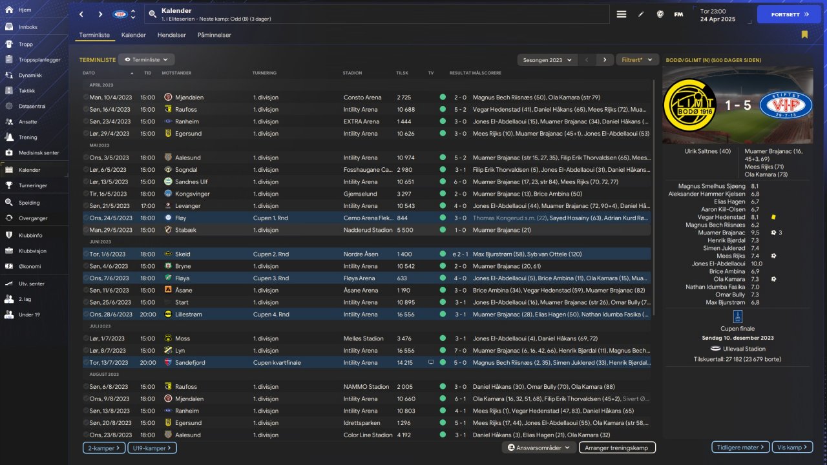827x465 pixels.
Task: Switch to the Påminnelser tab
Action: 215,35
